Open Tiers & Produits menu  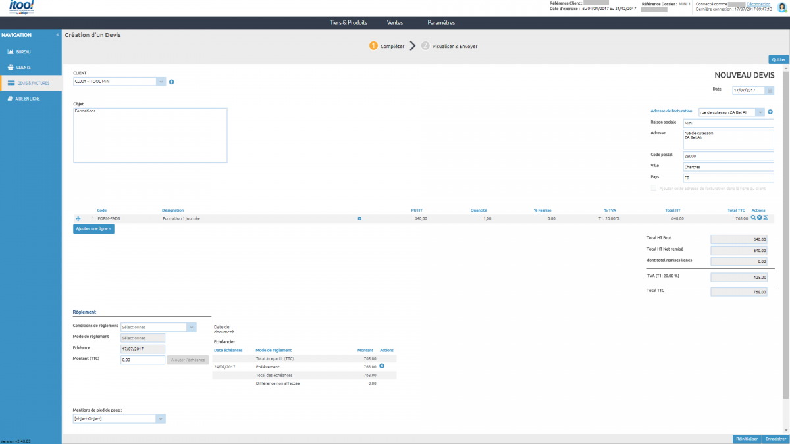pyautogui.click(x=348, y=22)
